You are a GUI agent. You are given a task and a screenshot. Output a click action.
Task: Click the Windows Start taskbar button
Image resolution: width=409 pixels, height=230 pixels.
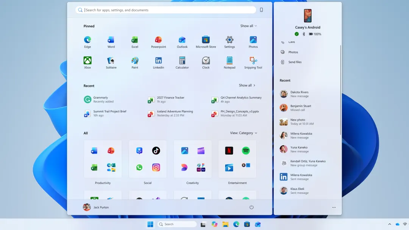coord(150,224)
